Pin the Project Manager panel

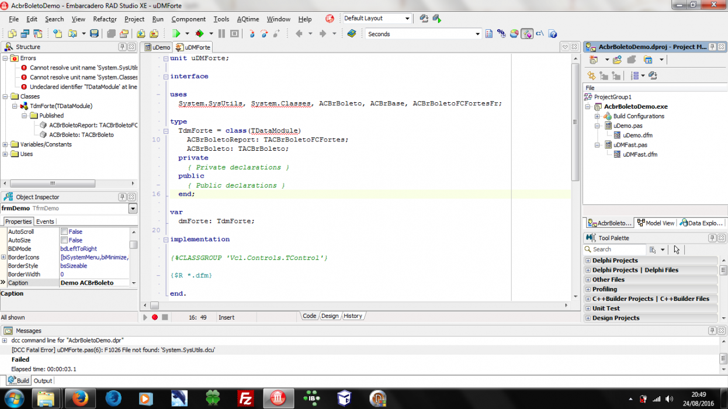[712, 47]
